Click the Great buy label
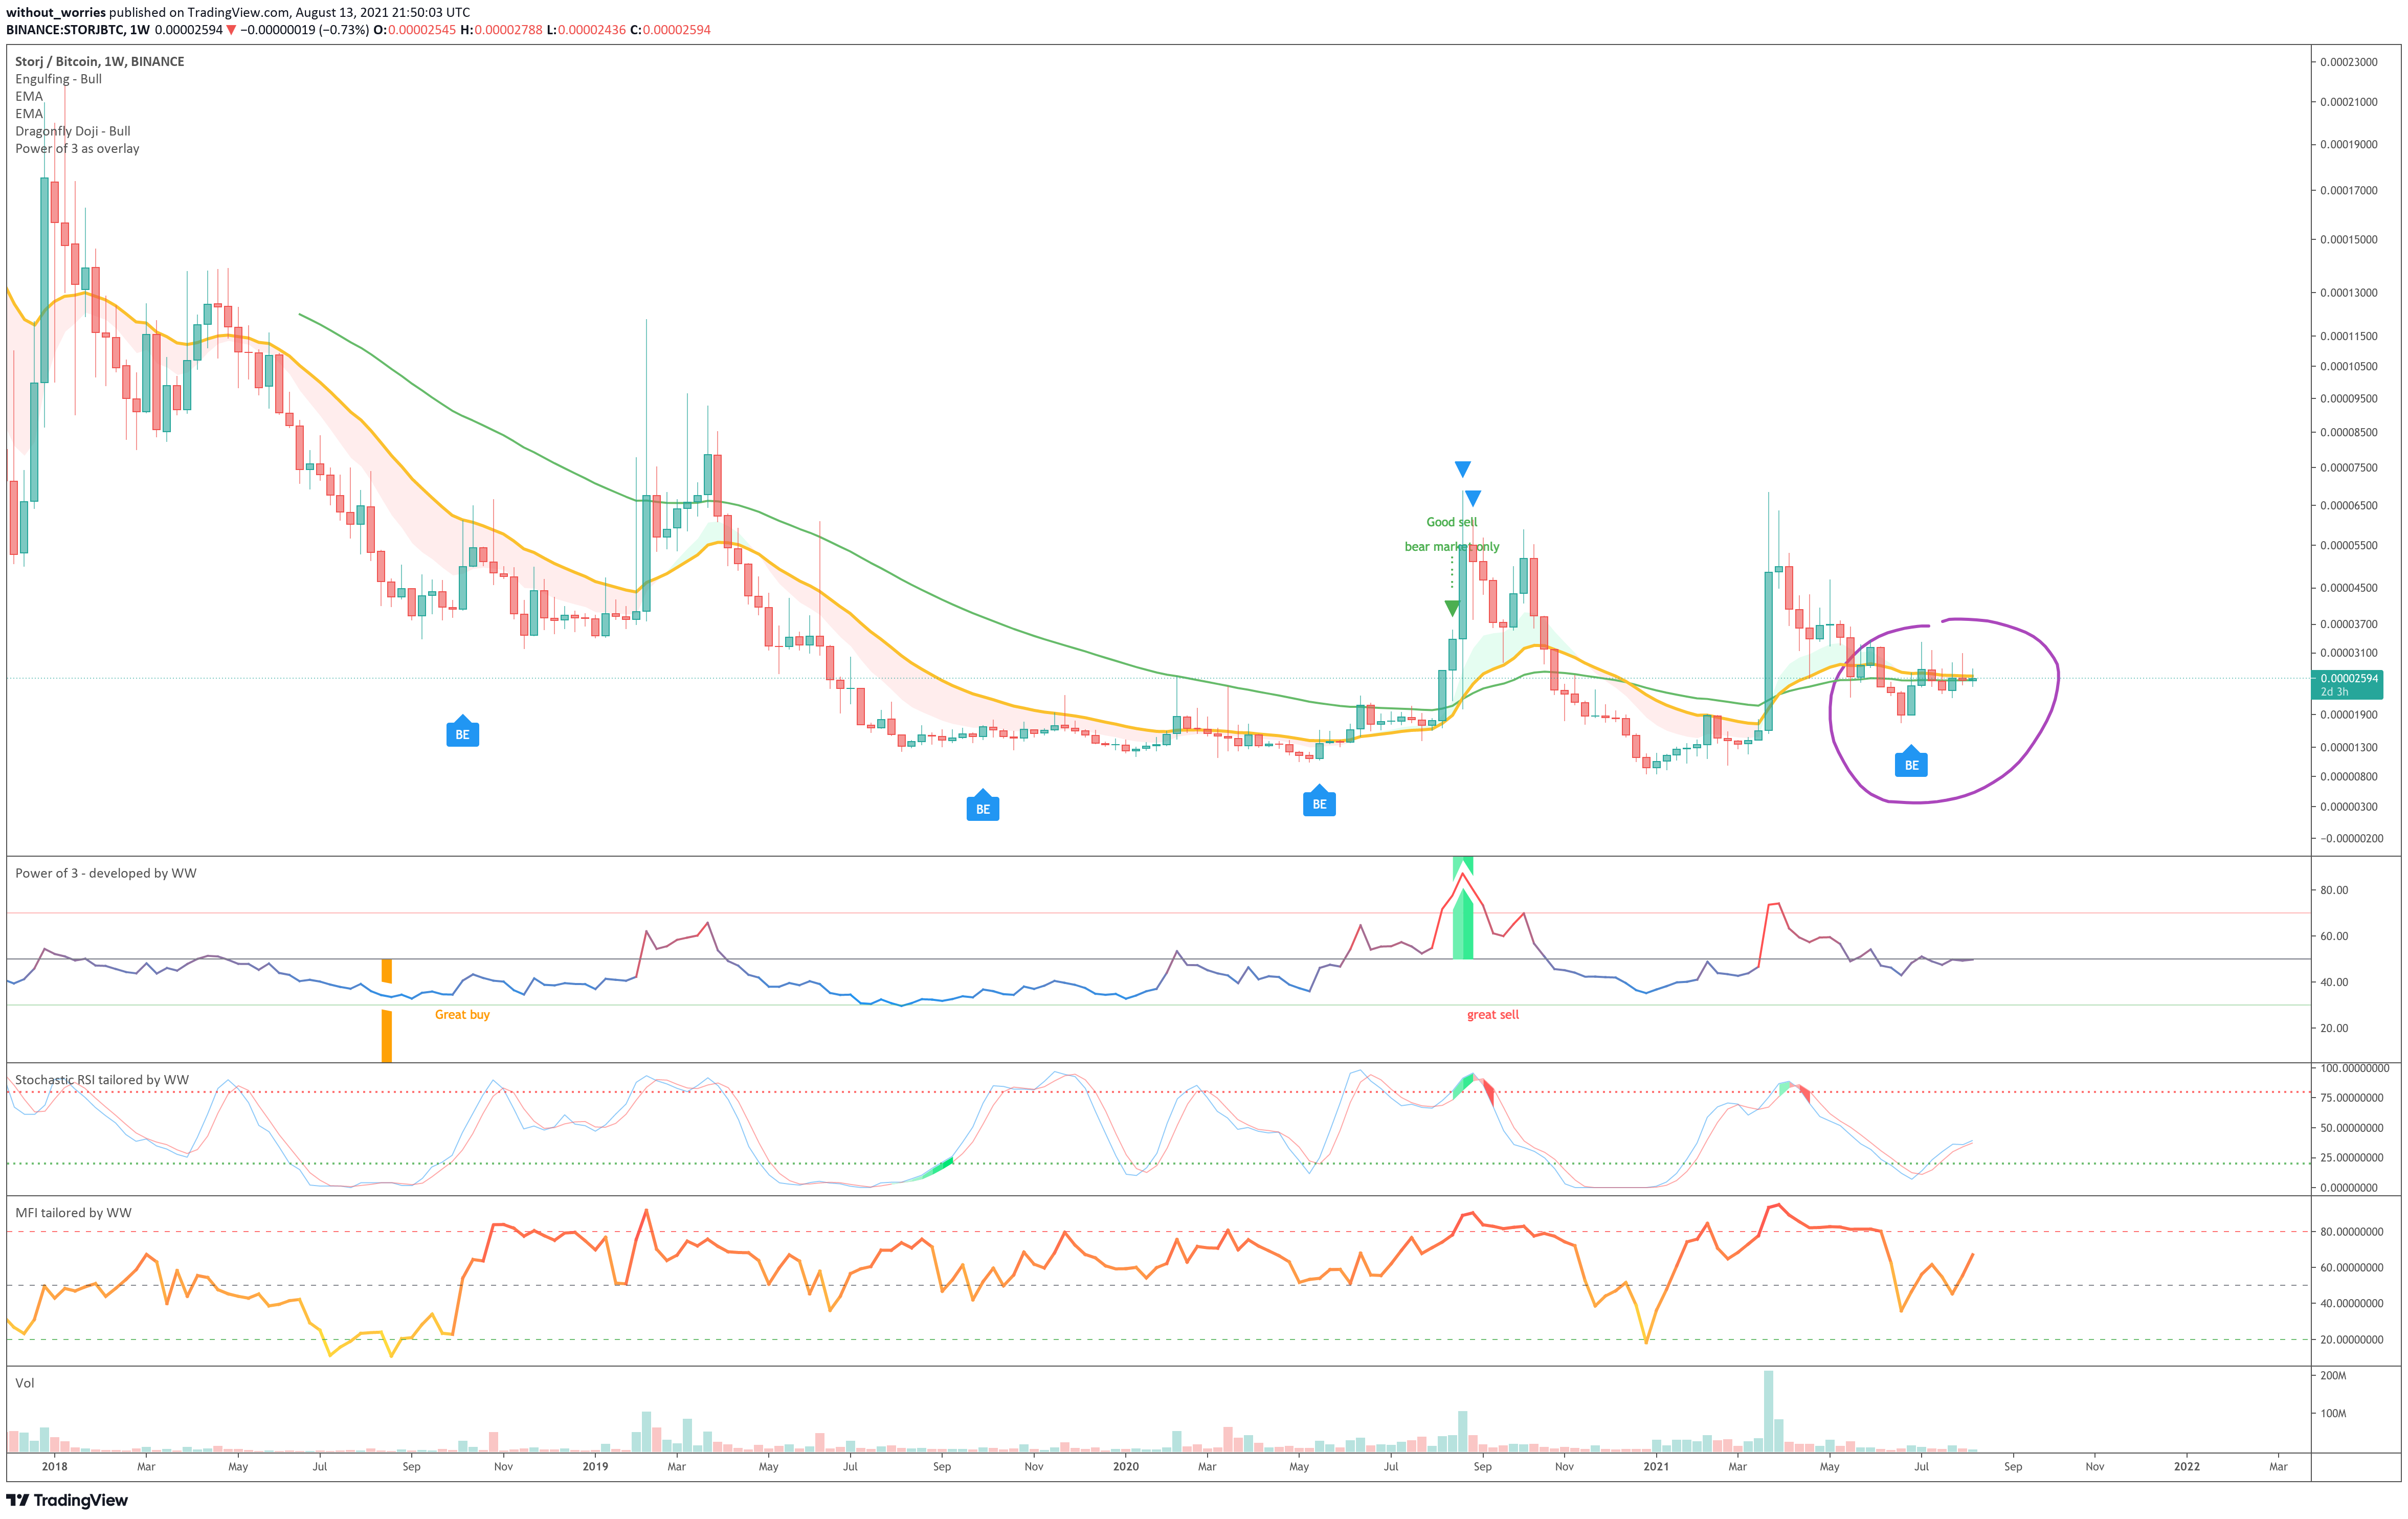This screenshot has height=1519, width=2408. pos(462,1014)
